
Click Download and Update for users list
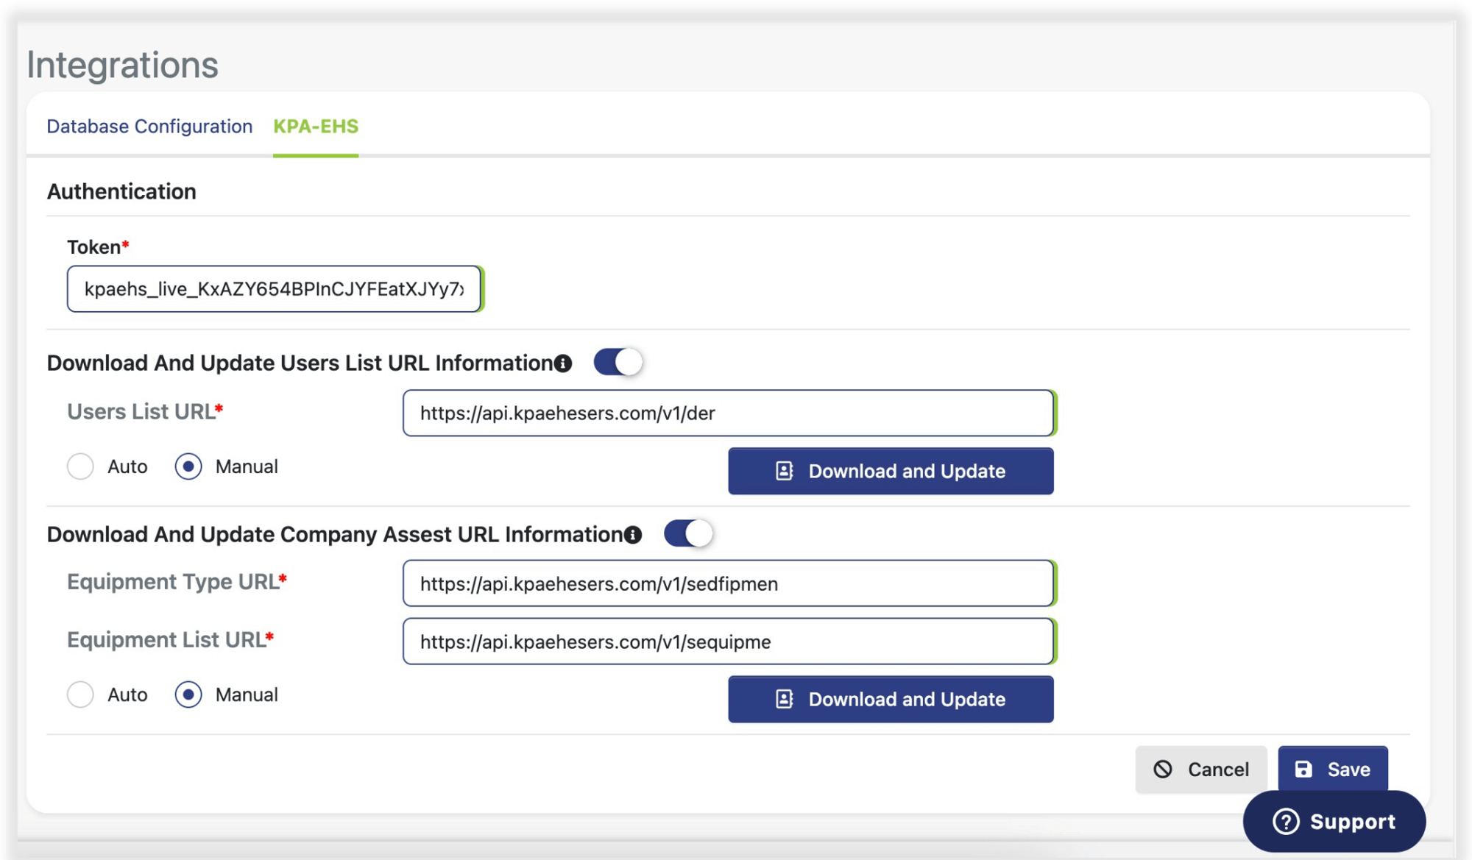[891, 471]
